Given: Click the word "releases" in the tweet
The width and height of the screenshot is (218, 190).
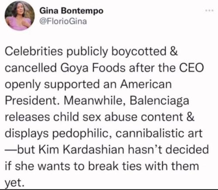Looking at the screenshot, I should click(x=27, y=117).
